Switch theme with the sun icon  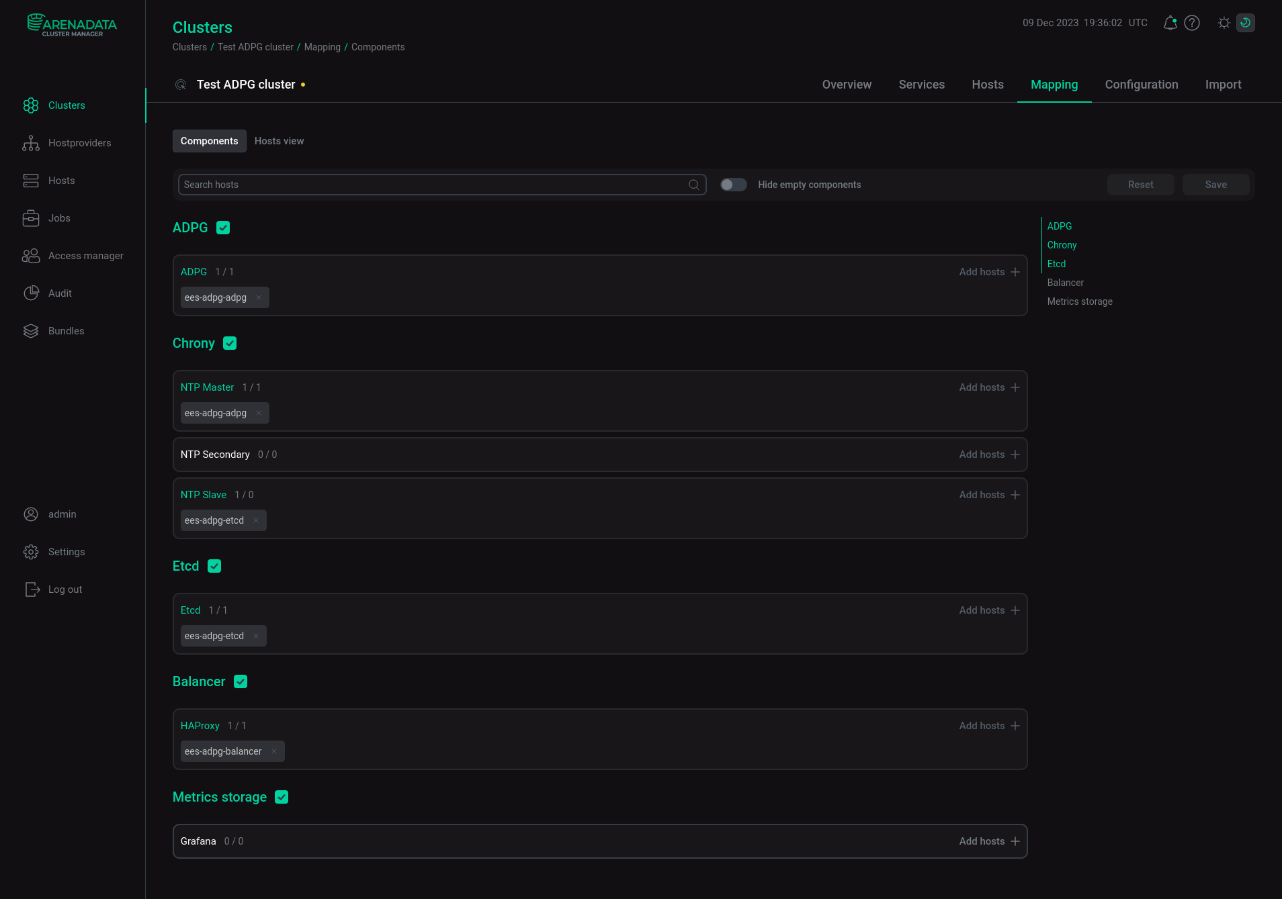tap(1224, 23)
